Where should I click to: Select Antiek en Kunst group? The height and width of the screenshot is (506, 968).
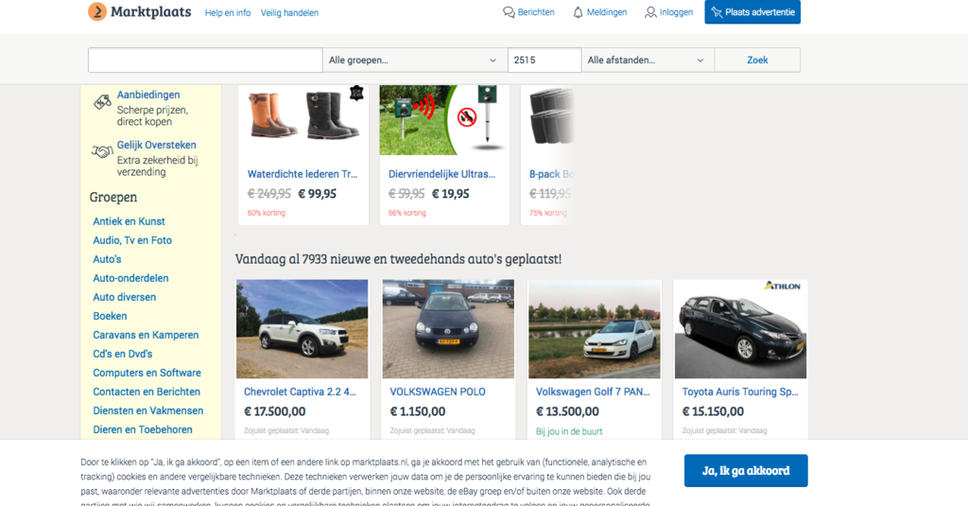129,221
